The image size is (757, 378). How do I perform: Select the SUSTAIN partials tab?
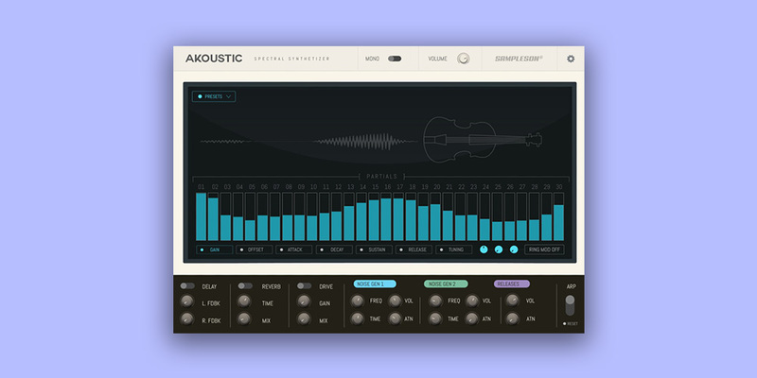coord(374,249)
